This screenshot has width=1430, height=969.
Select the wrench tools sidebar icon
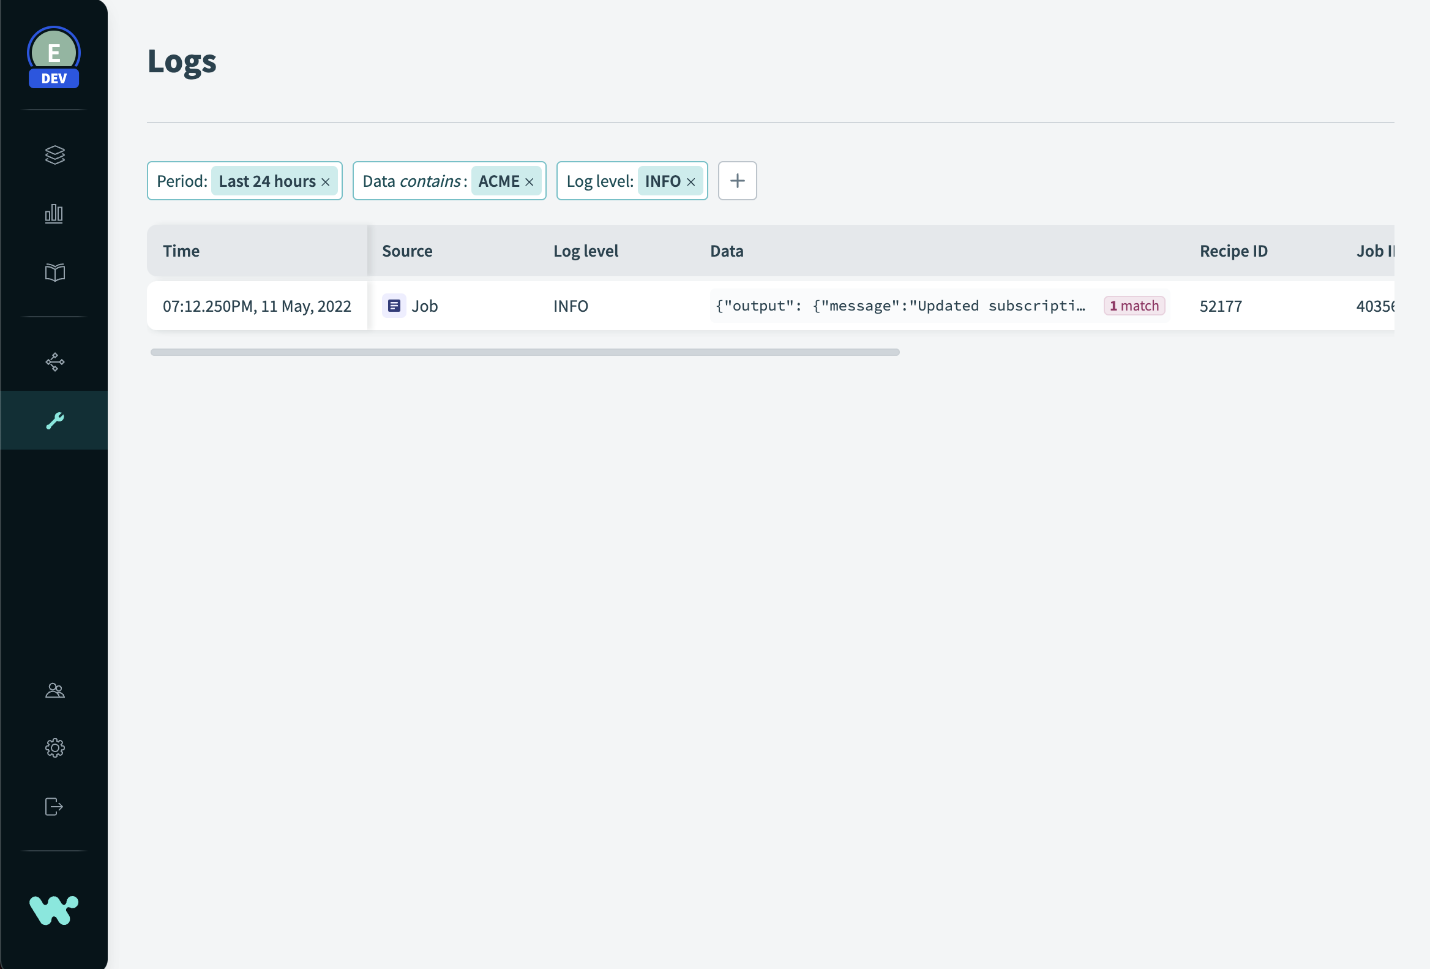[x=54, y=420]
